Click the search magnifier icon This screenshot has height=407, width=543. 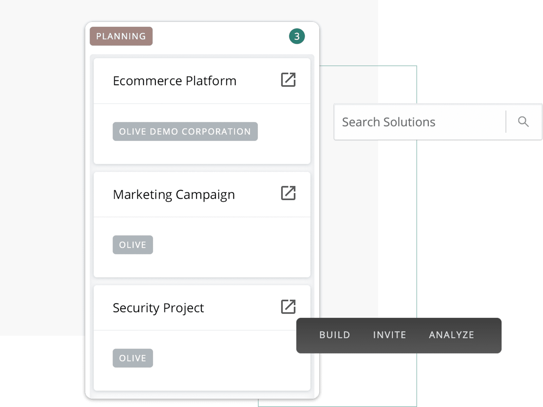point(523,121)
